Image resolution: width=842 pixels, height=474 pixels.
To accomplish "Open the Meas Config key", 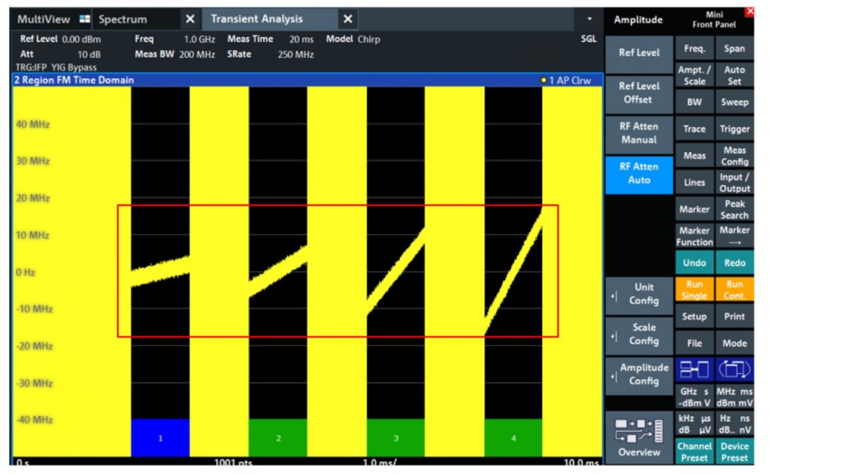I will [734, 156].
